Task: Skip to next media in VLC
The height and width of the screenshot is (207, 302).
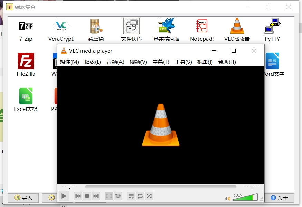Action: coord(96,196)
